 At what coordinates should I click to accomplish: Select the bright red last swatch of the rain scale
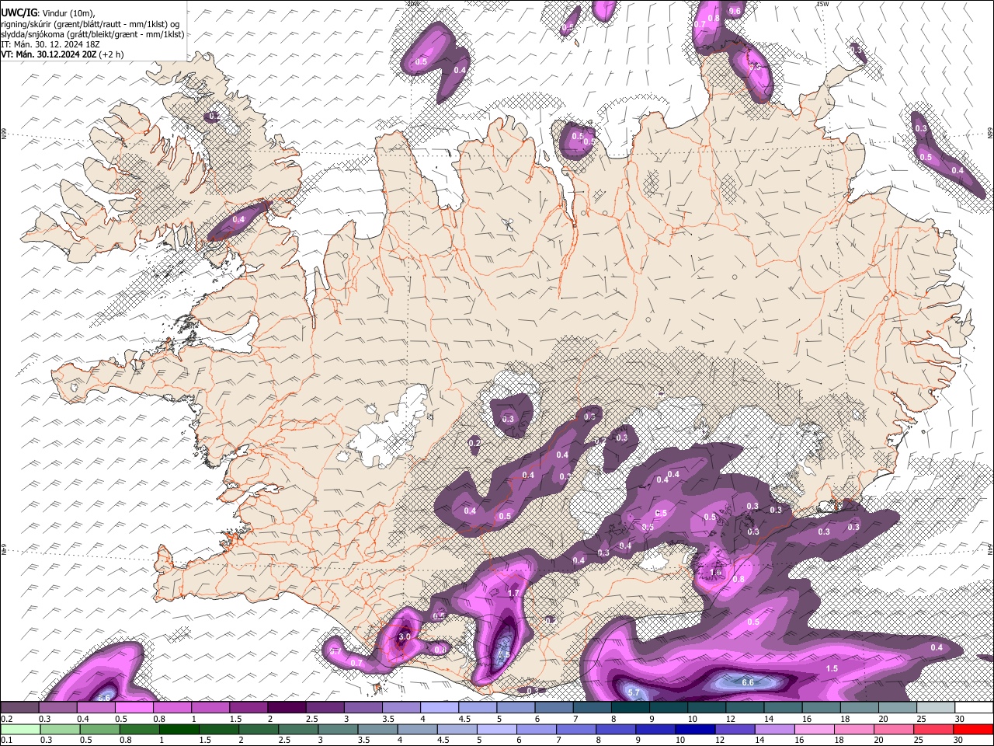(974, 729)
